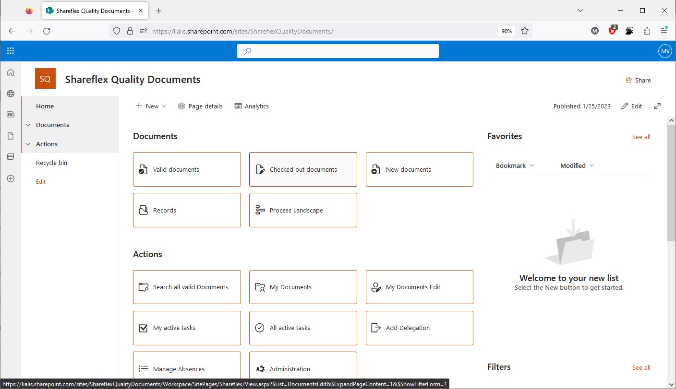Open the My lists icon in the app rail
Viewport: 676px width, 389px height.
11,156
